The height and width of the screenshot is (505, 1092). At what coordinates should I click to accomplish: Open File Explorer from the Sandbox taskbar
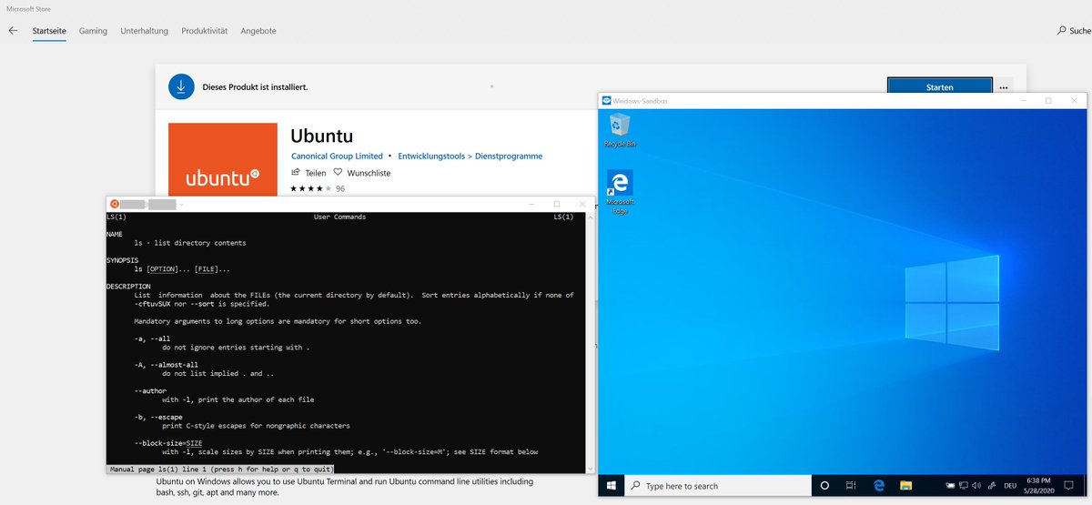tap(906, 486)
